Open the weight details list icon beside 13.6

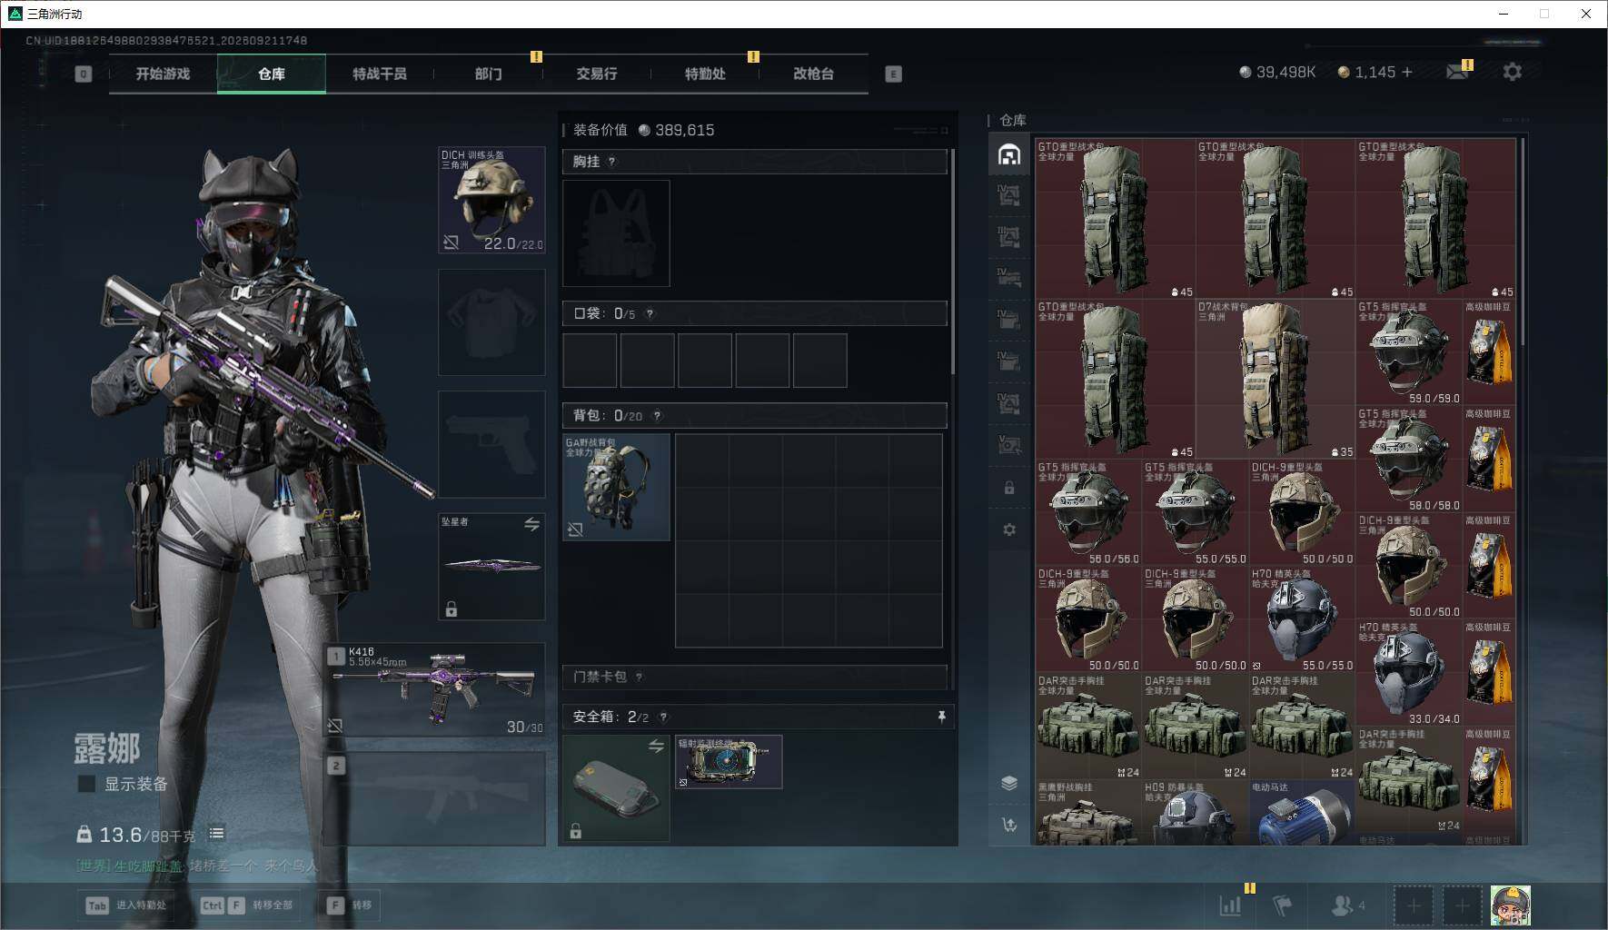point(216,833)
